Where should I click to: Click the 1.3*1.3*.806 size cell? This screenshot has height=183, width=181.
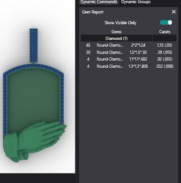point(138,66)
